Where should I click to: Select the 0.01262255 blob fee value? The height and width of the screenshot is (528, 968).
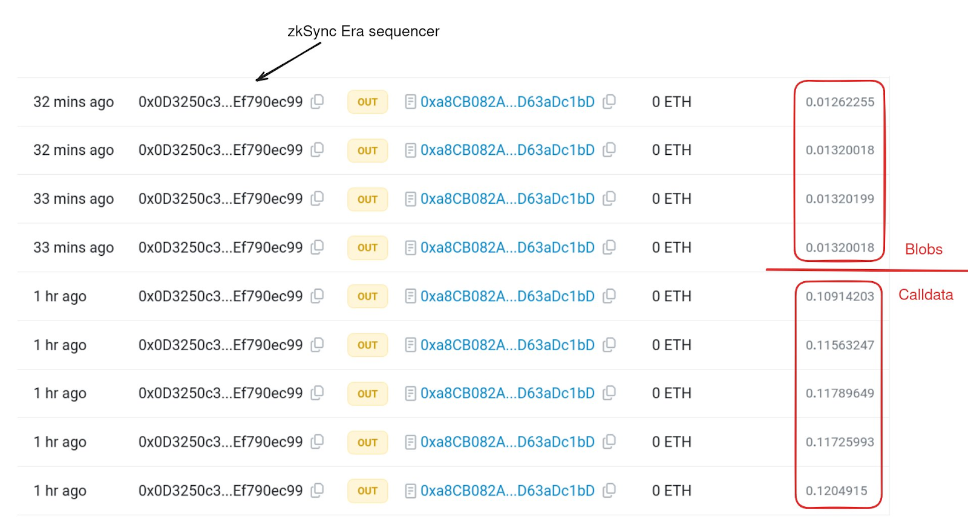pos(840,102)
